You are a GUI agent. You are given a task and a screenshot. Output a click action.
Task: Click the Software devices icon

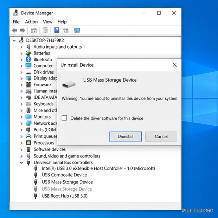[x=28, y=149]
